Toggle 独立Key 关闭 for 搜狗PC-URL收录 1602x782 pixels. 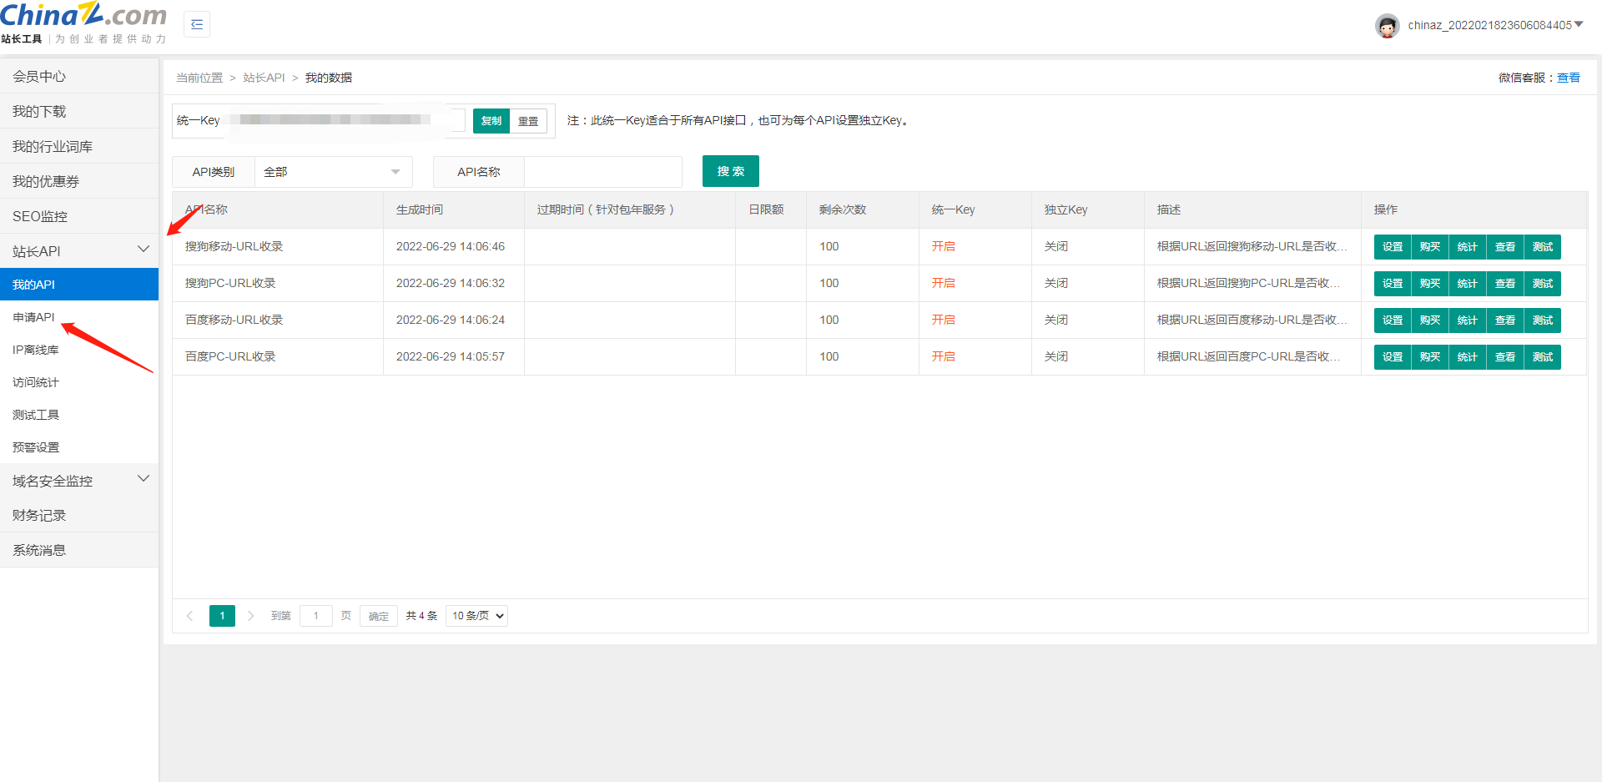coord(1056,283)
